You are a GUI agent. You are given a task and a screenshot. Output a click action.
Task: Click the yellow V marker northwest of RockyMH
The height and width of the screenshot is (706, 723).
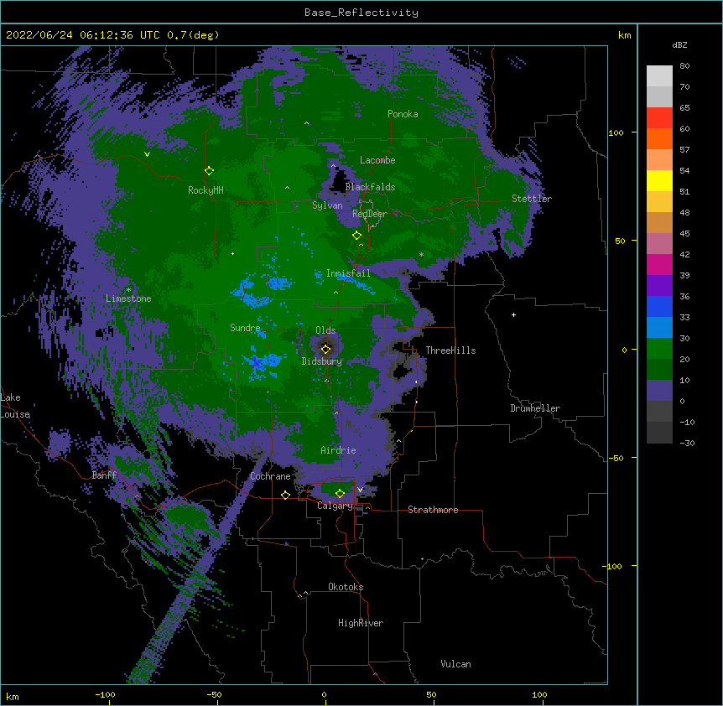(x=147, y=154)
